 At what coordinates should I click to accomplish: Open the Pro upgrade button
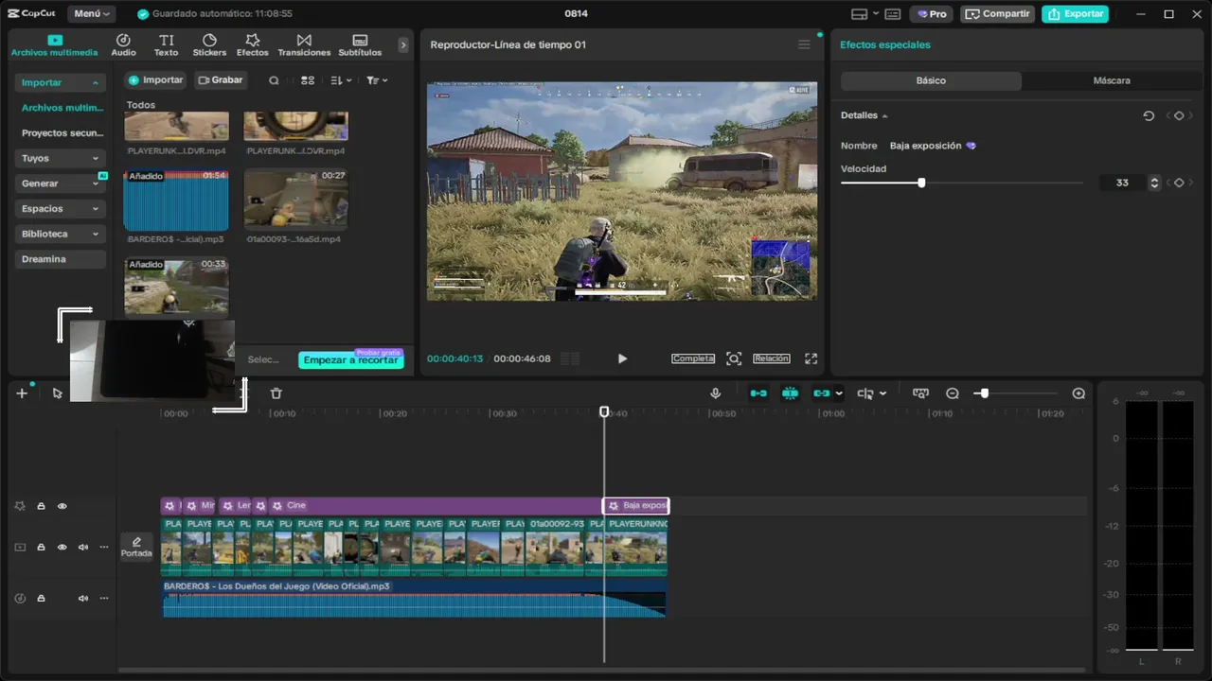pos(932,14)
